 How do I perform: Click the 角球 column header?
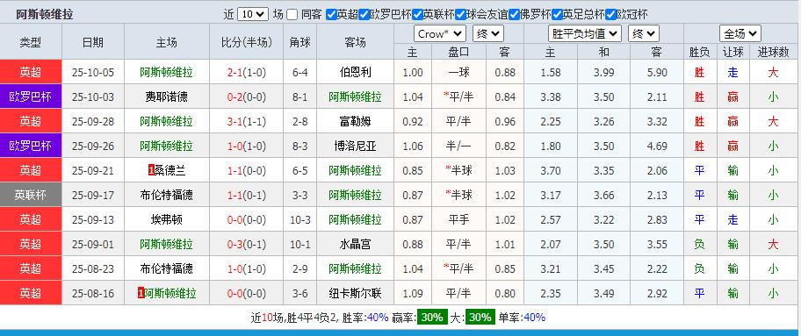tap(300, 43)
